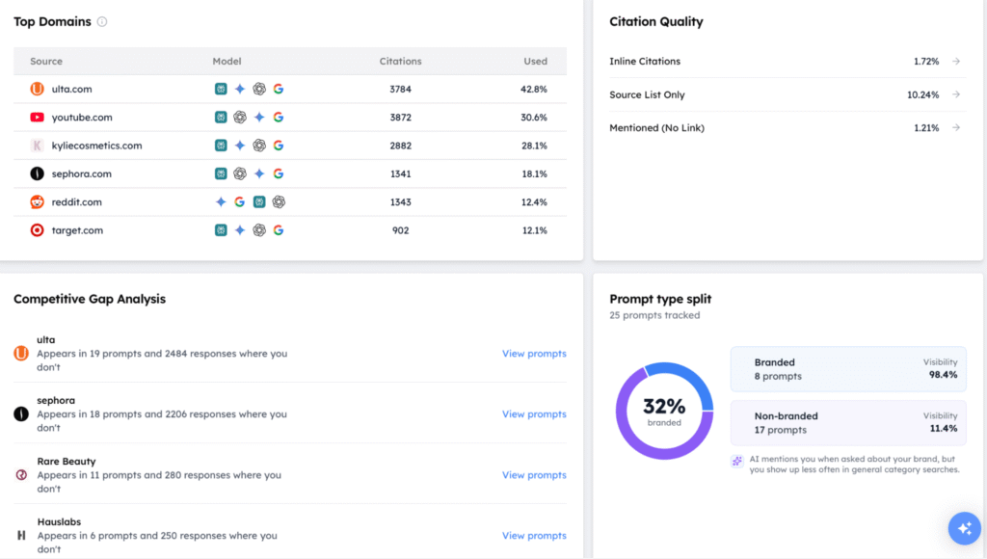Image resolution: width=987 pixels, height=559 pixels.
Task: Select the Non-branded 17 prompts card
Action: click(848, 423)
